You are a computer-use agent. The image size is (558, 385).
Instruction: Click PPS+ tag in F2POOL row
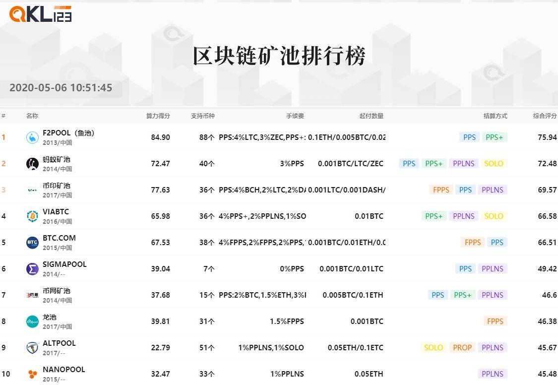coord(495,137)
